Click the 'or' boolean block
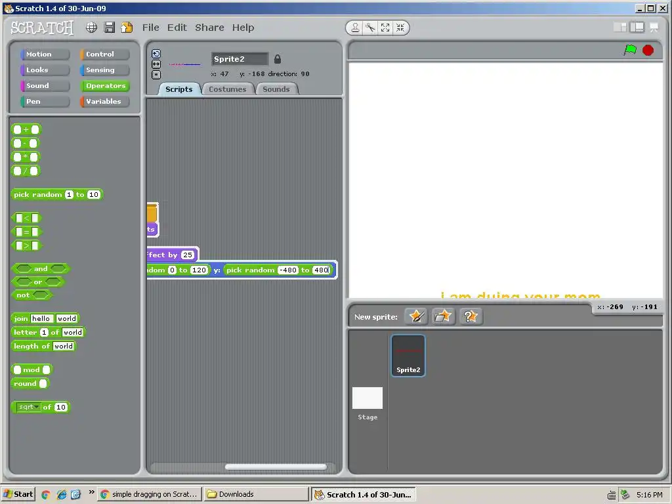672x504 pixels. (37, 282)
